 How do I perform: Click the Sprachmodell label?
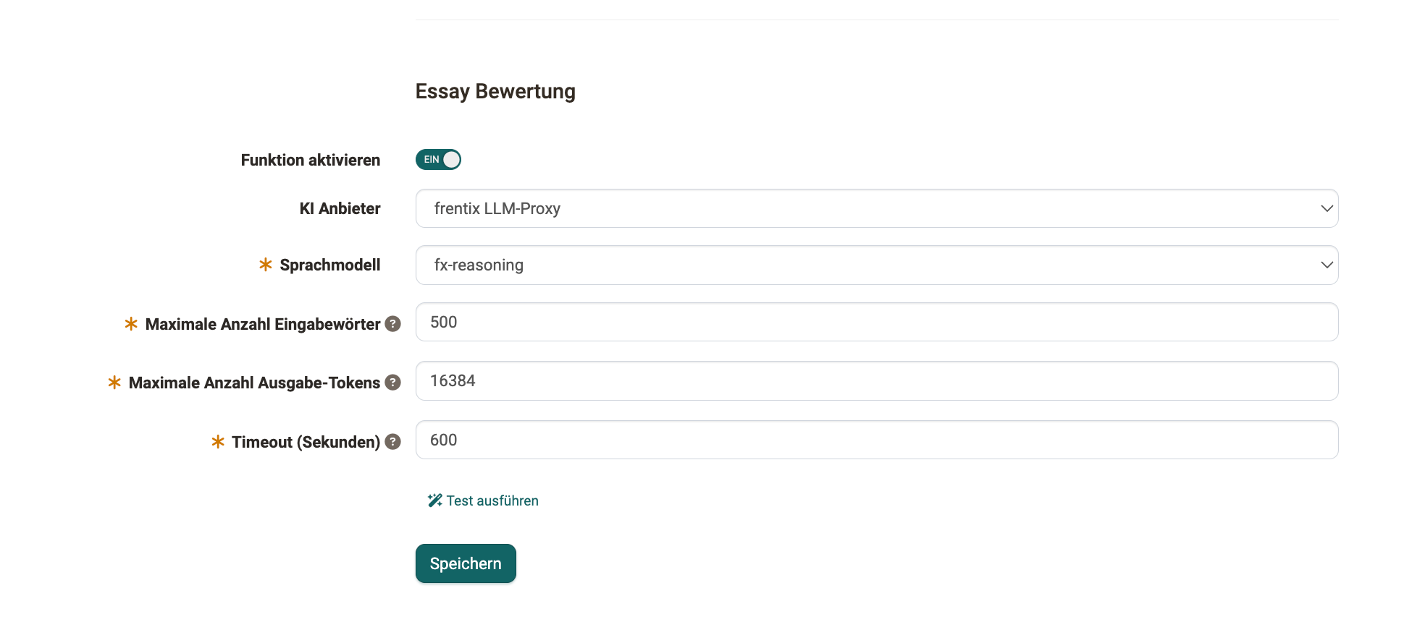[330, 265]
